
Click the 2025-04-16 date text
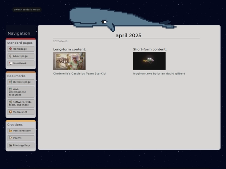60,41
